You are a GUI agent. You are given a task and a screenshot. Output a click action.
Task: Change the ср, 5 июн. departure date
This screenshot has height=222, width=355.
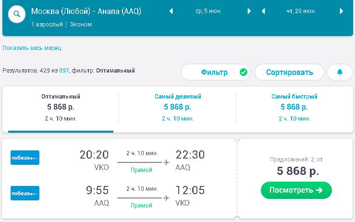[208, 11]
